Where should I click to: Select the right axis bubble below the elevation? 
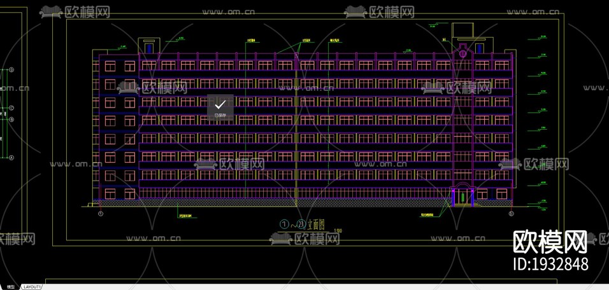(x=511, y=214)
